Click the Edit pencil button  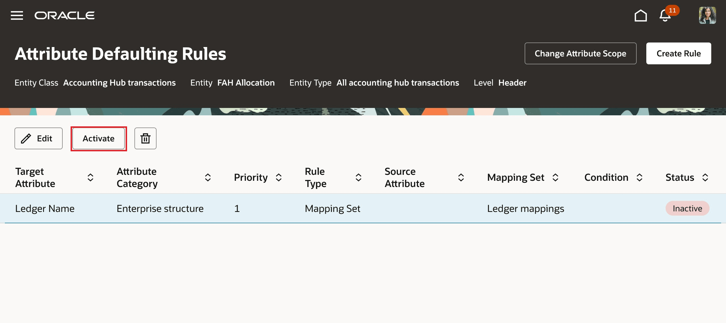point(39,139)
